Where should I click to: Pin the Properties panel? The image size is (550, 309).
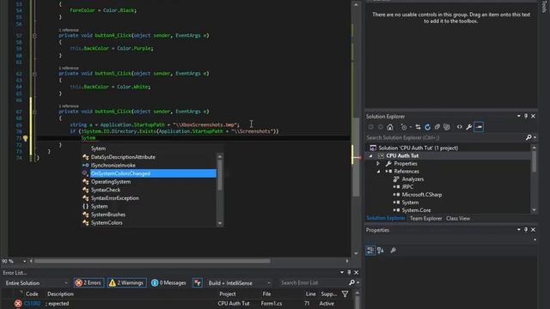526,230
